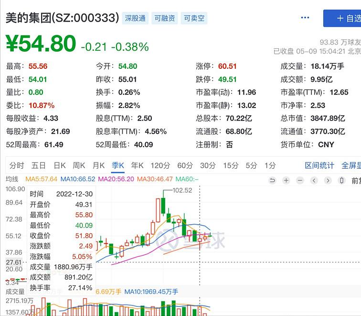Switch to 15分 chart tab
Viewport: 361px width, 316px height.
point(231,165)
